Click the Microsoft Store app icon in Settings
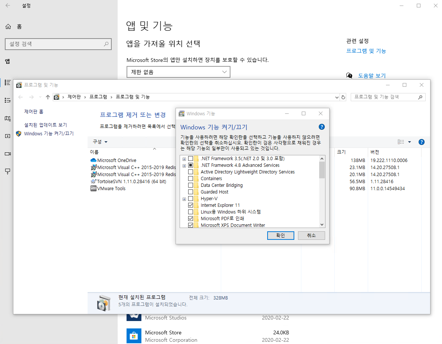Screen dimensions: 442x344 [134, 335]
